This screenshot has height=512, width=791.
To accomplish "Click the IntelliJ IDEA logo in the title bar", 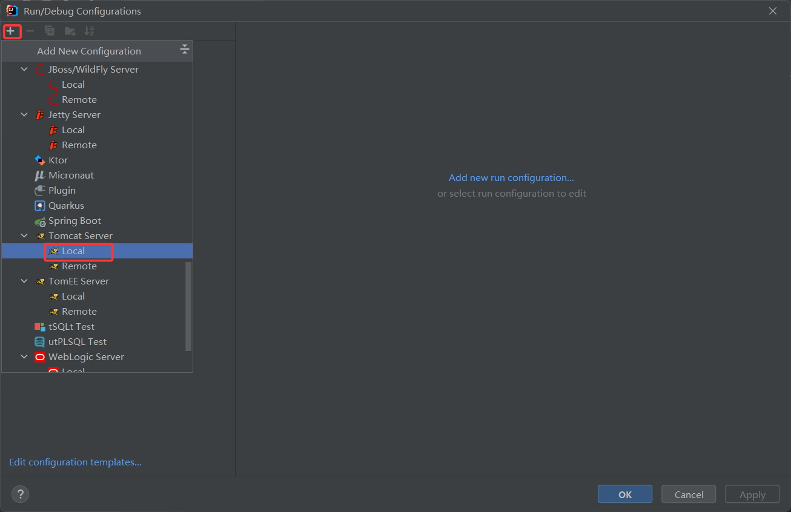I will pos(12,10).
